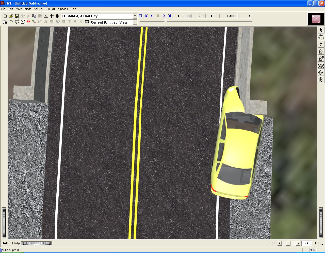Click the camera snapshot icon

(x=87, y=22)
